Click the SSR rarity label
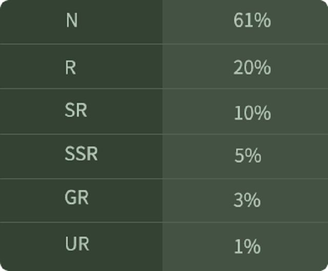Viewport: 328px width, 271px height. click(81, 154)
